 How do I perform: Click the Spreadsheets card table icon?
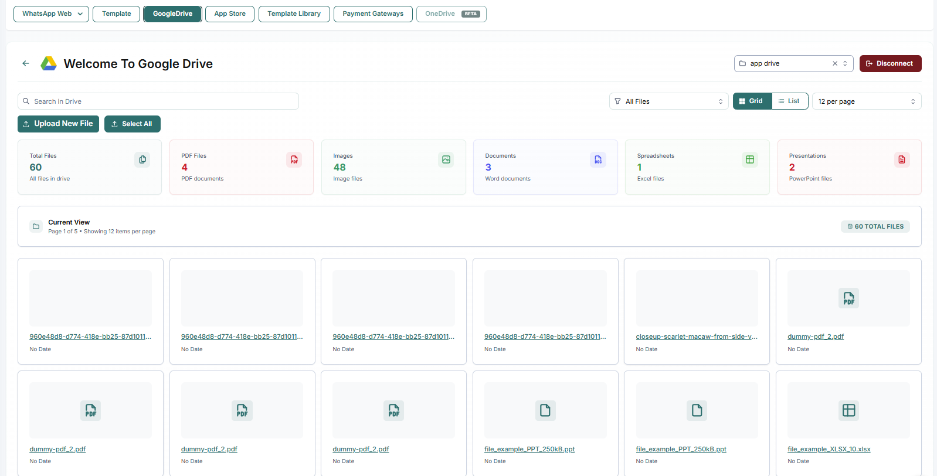tap(749, 159)
